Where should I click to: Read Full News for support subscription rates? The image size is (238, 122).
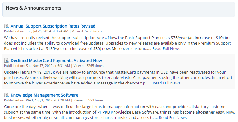point(166,48)
